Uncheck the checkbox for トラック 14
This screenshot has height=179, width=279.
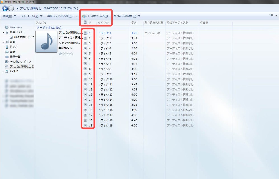coord(85,100)
